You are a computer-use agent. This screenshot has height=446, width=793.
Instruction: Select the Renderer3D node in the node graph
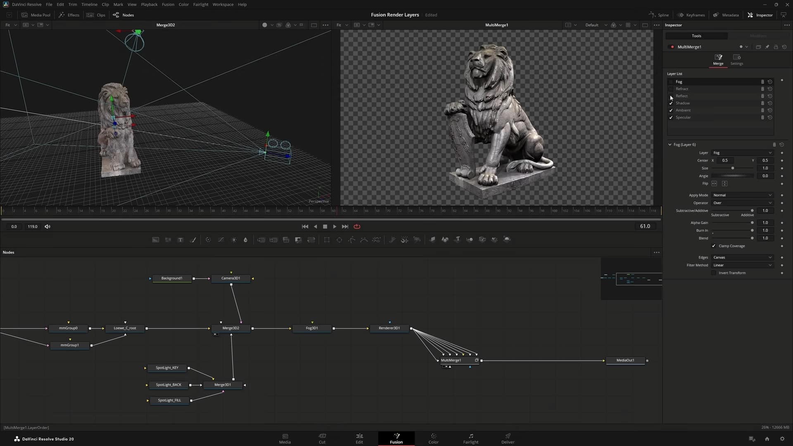pyautogui.click(x=389, y=328)
